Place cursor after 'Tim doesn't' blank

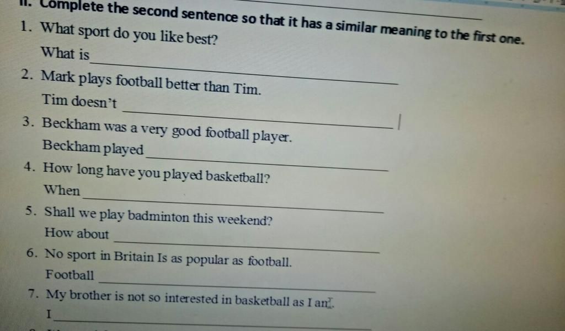coord(258,120)
